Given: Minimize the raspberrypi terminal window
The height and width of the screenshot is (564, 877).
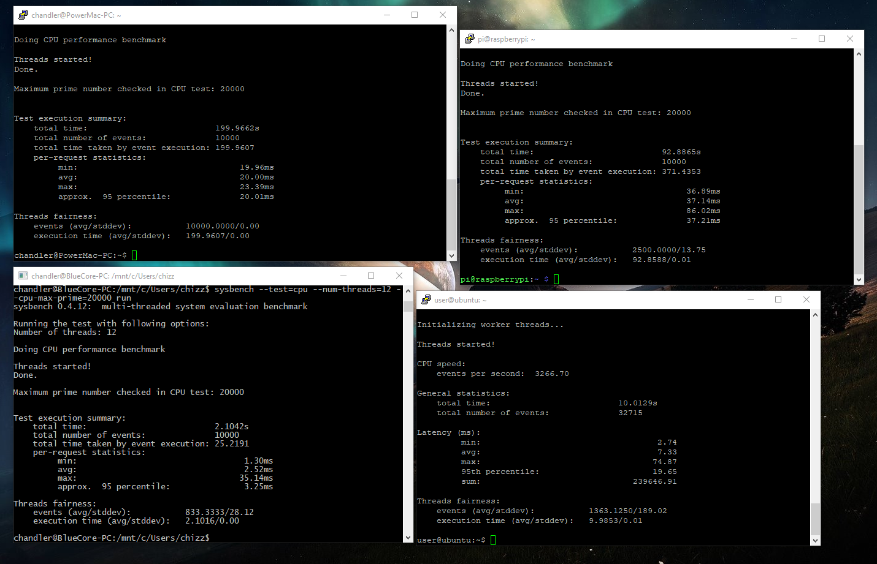Looking at the screenshot, I should tap(794, 39).
